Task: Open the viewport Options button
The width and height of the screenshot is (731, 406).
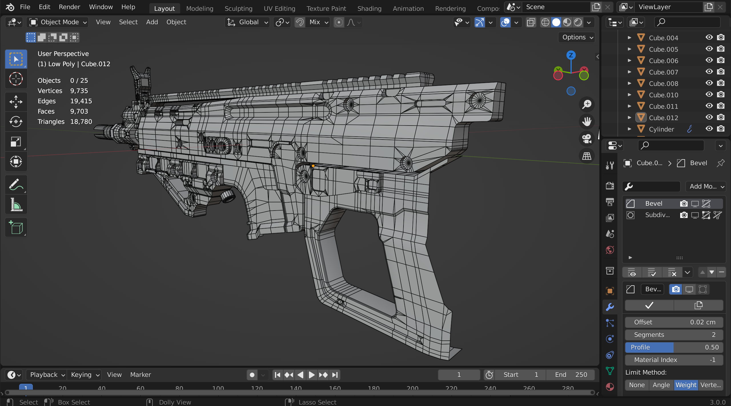Action: coord(577,37)
